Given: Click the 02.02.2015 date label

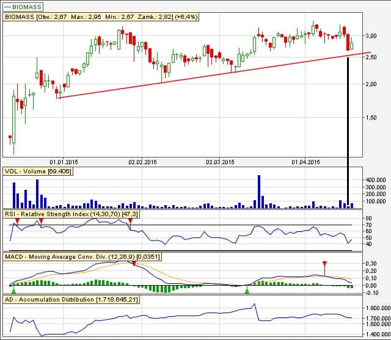Looking at the screenshot, I should point(142,162).
